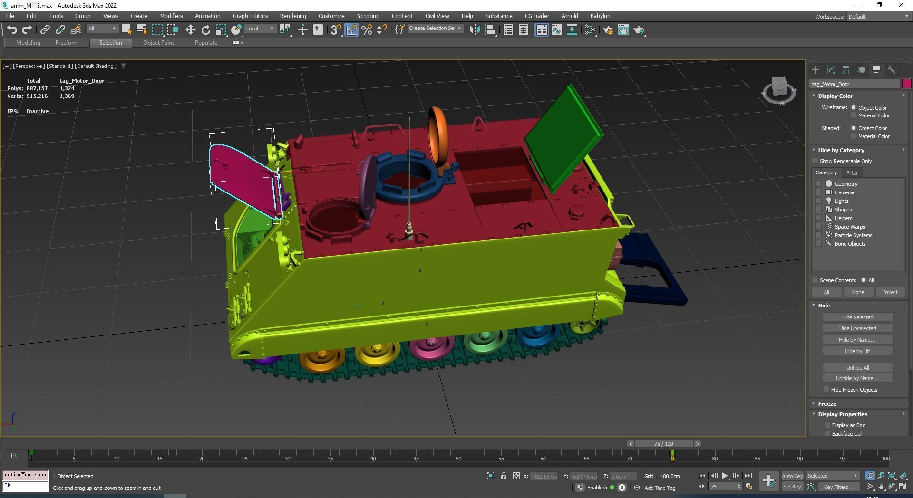Screen dimensions: 913x498
Task: Switch to the Filter tab
Action: (852, 173)
